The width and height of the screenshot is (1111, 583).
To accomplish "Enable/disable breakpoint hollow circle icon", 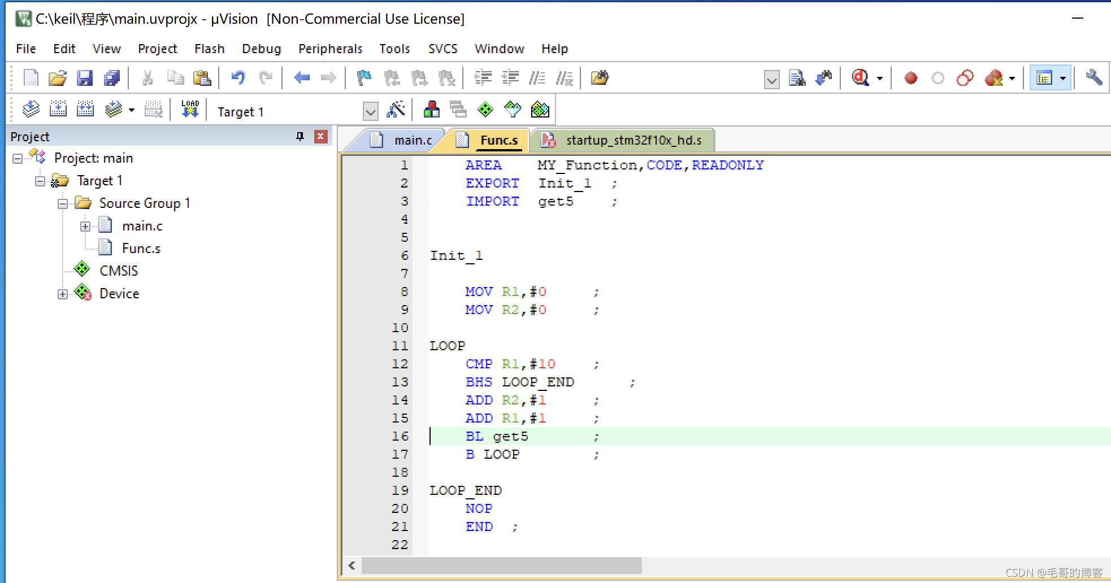I will (938, 78).
